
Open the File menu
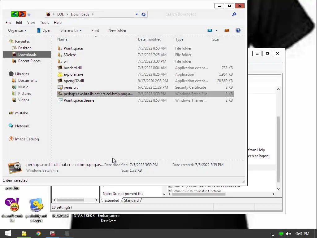click(x=8, y=22)
